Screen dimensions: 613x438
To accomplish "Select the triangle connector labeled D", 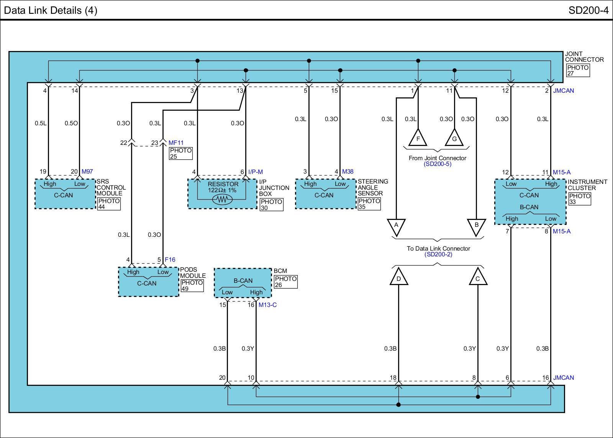I will (398, 277).
